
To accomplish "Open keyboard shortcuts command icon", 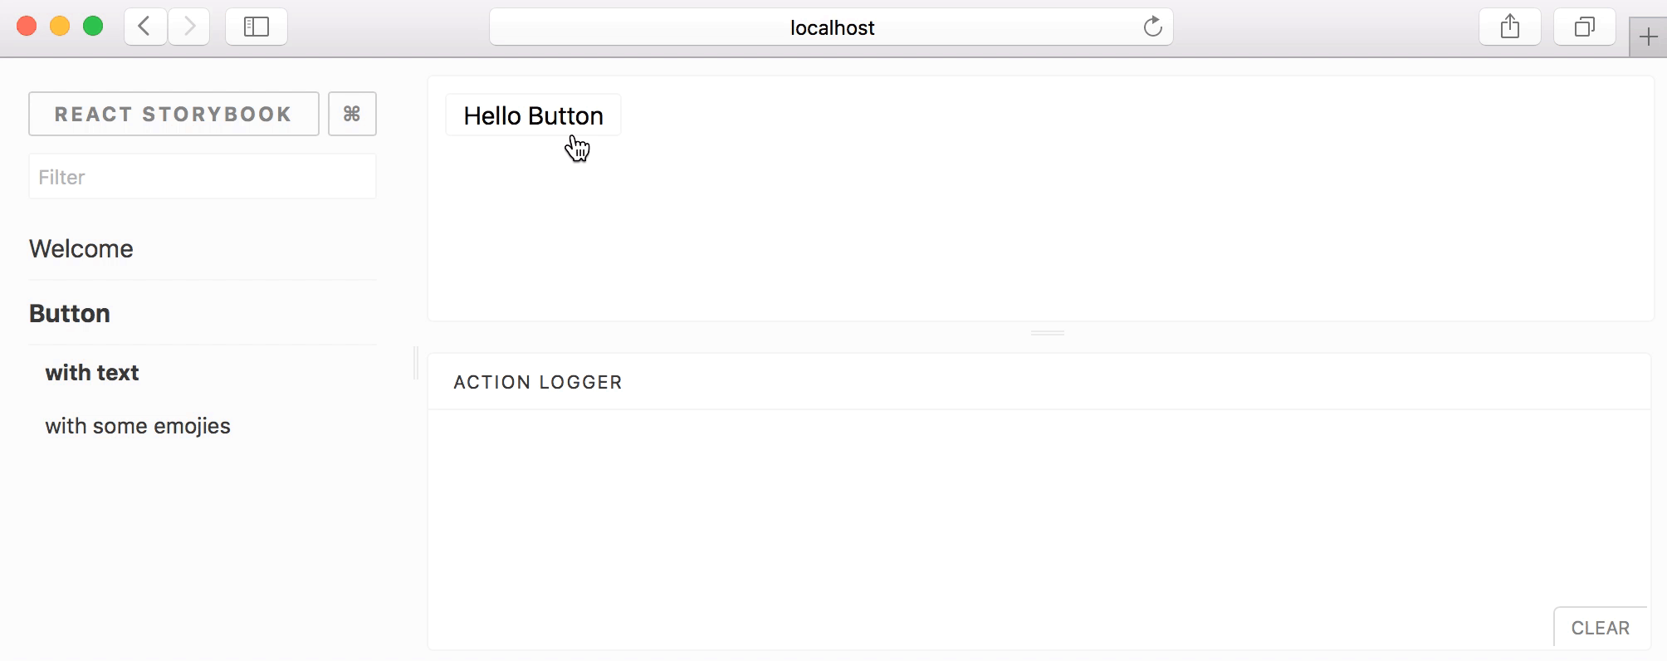I will pos(352,114).
